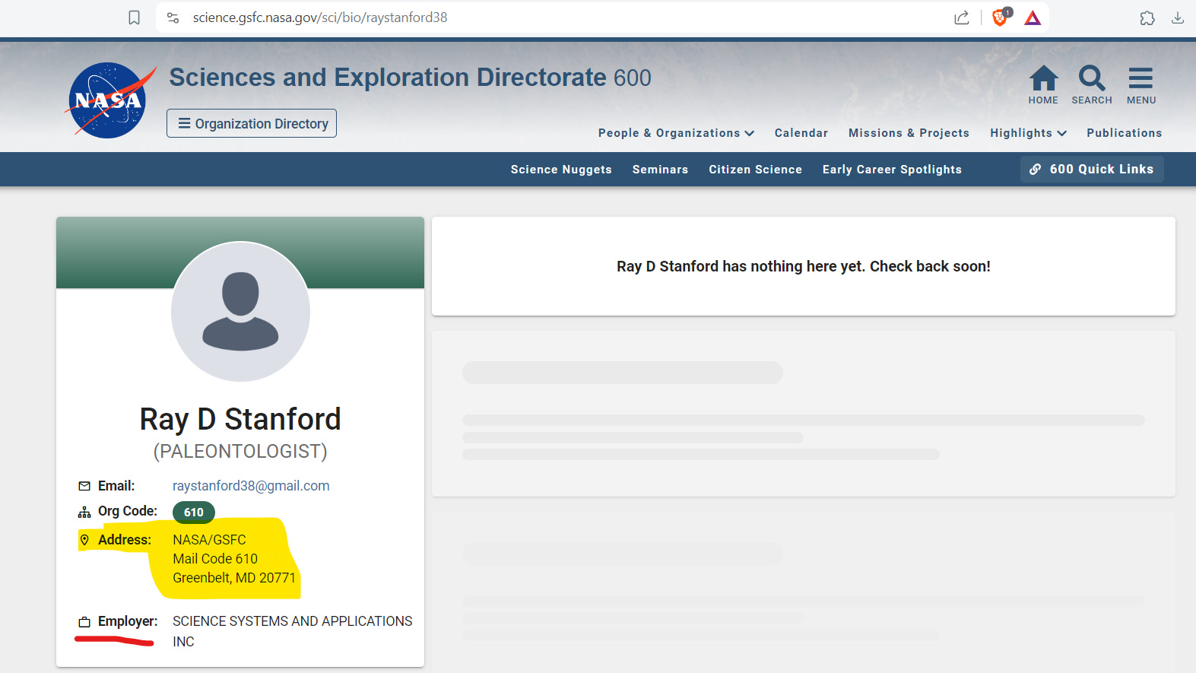Click the browser address bar URL
This screenshot has width=1196, height=673.
tap(320, 17)
